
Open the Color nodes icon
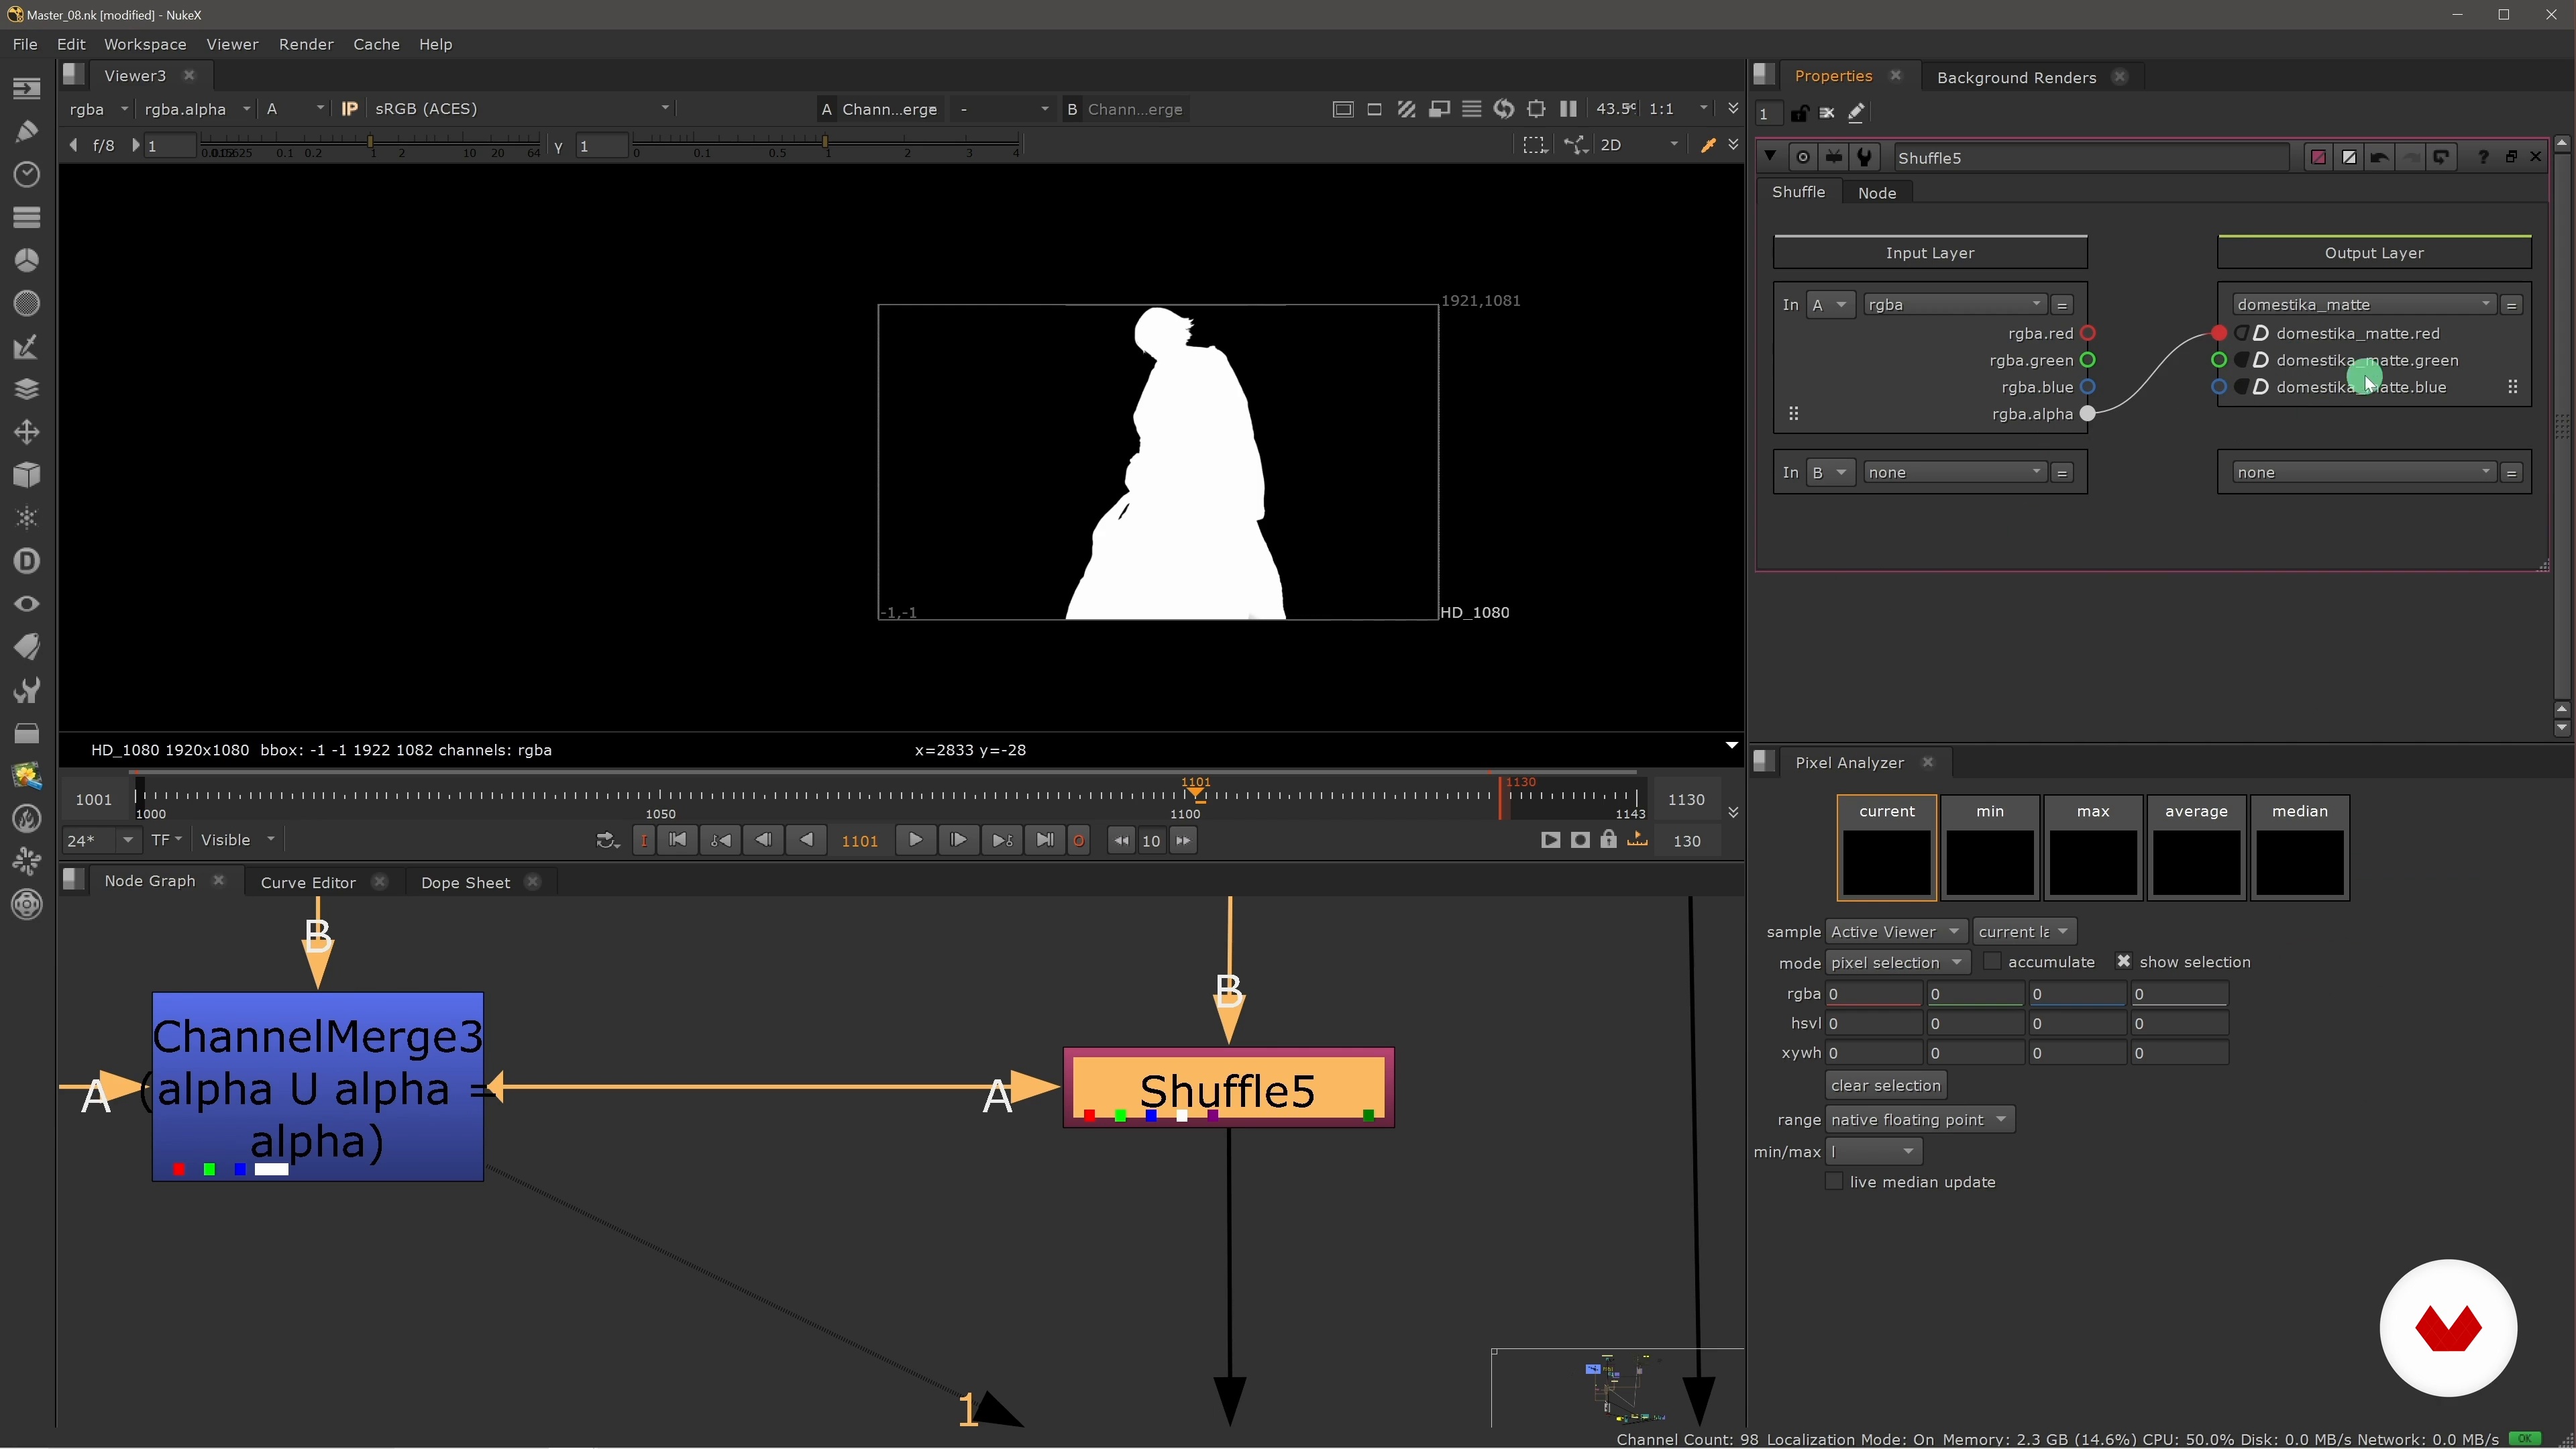coord(27,260)
